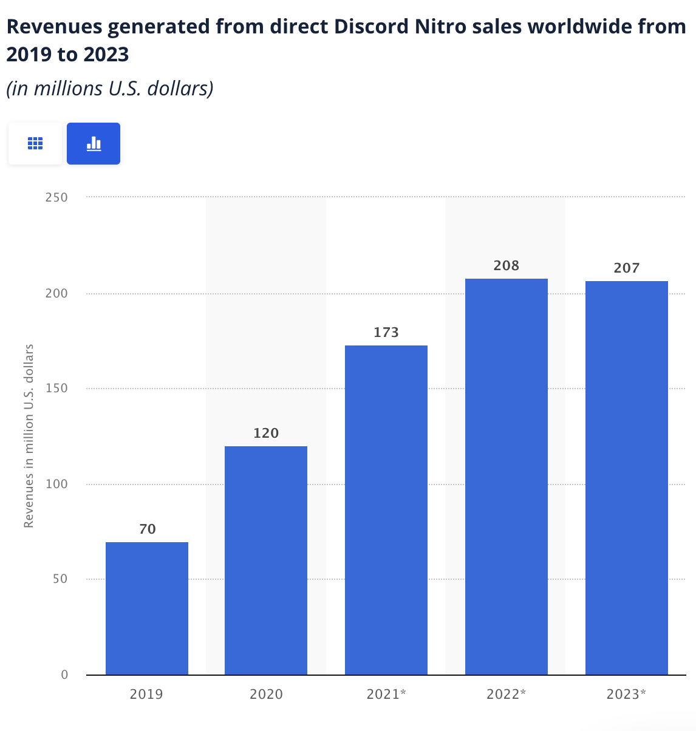696x731 pixels.
Task: Click the chart title about Discord Nitro
Action: pyautogui.click(x=346, y=40)
